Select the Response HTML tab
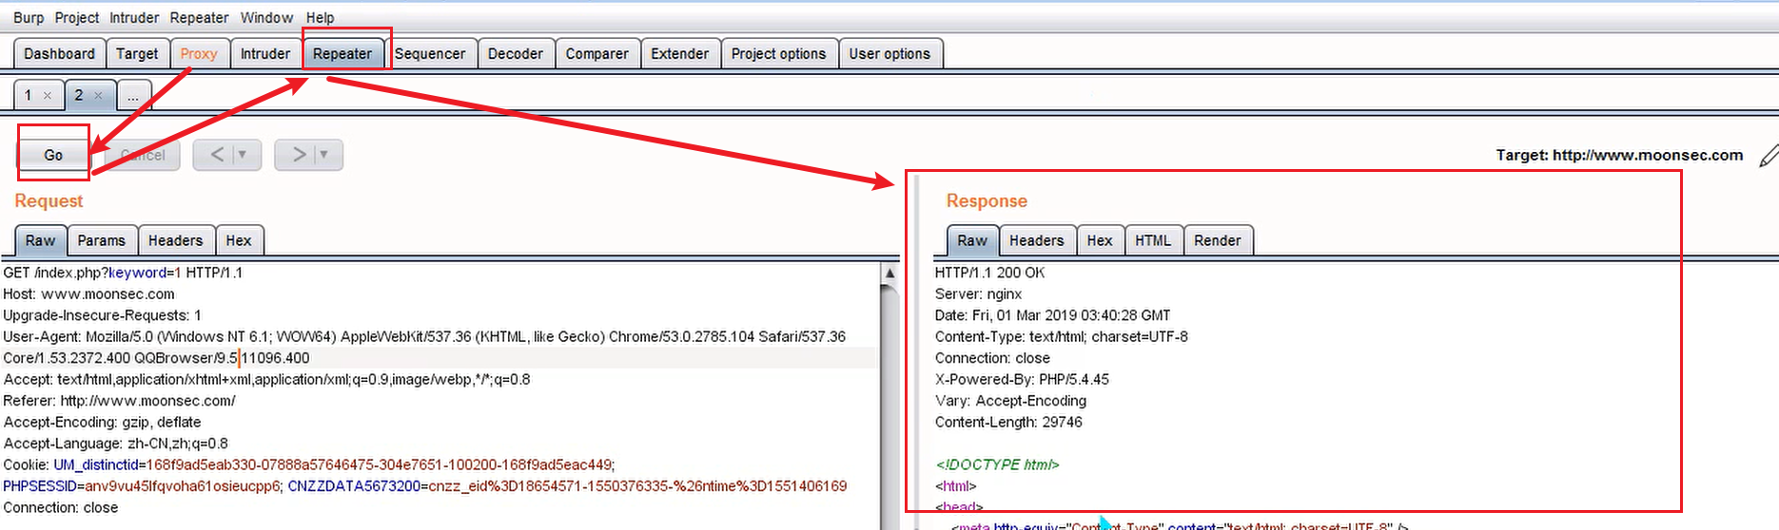1779x530 pixels. pyautogui.click(x=1153, y=240)
